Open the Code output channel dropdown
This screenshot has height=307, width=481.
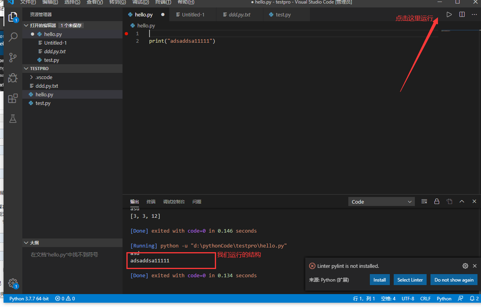coord(381,202)
